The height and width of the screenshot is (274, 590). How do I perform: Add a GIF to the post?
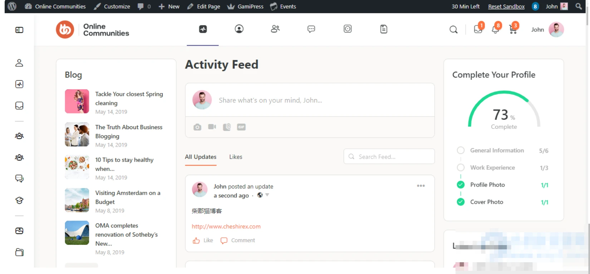coord(241,127)
